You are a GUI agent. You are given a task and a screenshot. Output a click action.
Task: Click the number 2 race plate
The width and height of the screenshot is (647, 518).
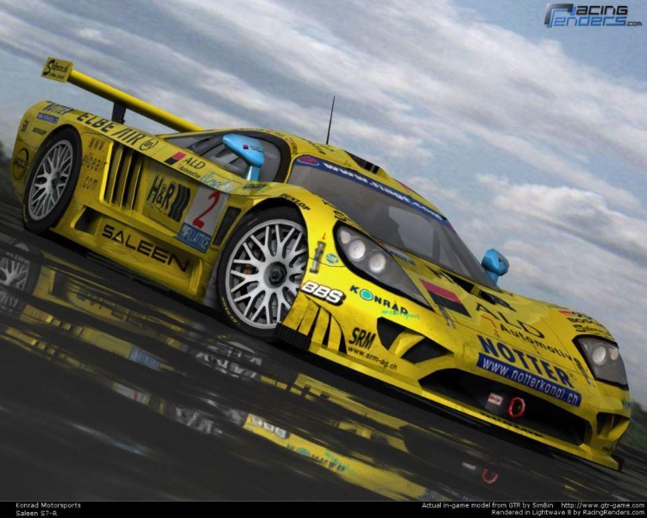[x=204, y=210]
